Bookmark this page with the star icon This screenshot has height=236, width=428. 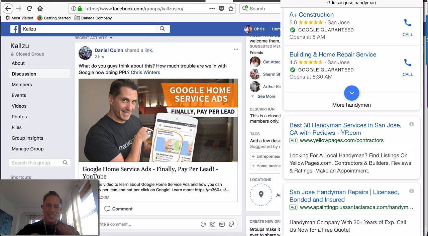(231, 8)
